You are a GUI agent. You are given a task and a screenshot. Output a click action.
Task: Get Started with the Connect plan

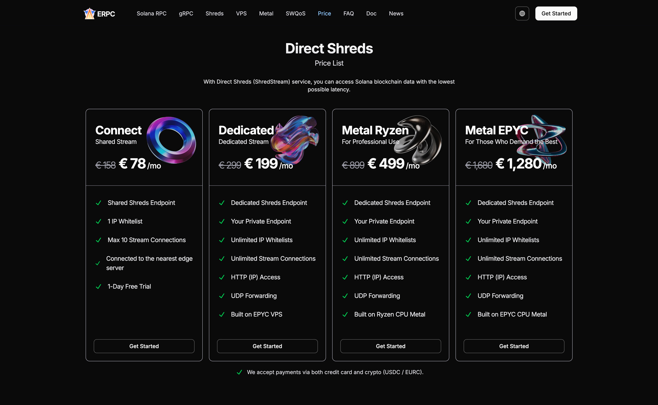click(144, 346)
